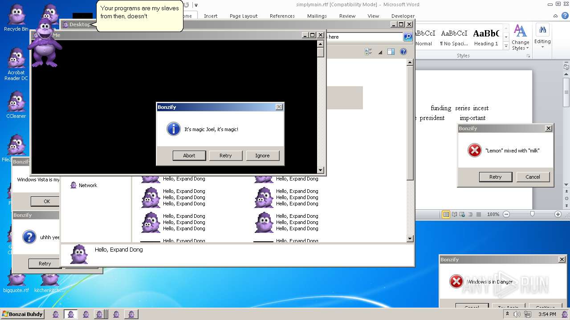Screen dimensions: 570x320
Task: Open Explorer help via the blue question icon
Action: coord(403,52)
